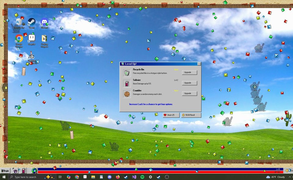The width and height of the screenshot is (293, 180).
Task: Select the desktop Recycle Bin icon
Action: click(x=19, y=23)
